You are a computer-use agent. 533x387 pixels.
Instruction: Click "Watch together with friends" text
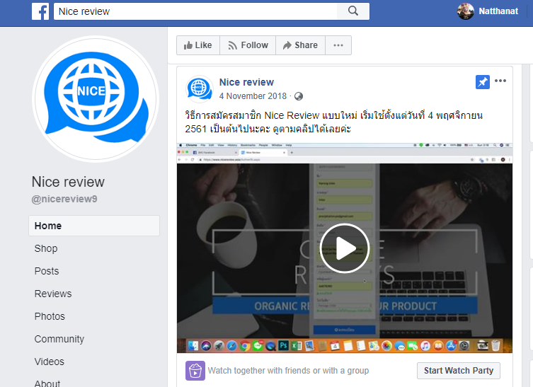click(x=288, y=370)
